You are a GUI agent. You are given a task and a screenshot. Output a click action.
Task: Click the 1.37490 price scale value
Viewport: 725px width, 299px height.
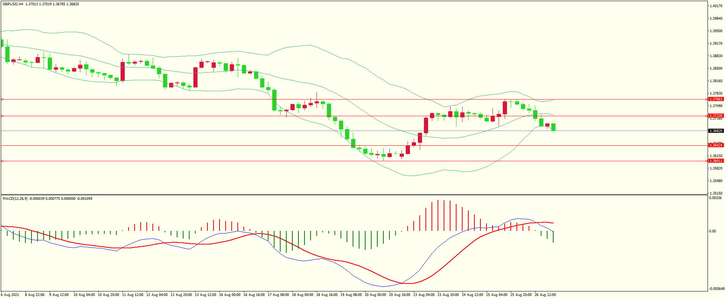click(716, 106)
